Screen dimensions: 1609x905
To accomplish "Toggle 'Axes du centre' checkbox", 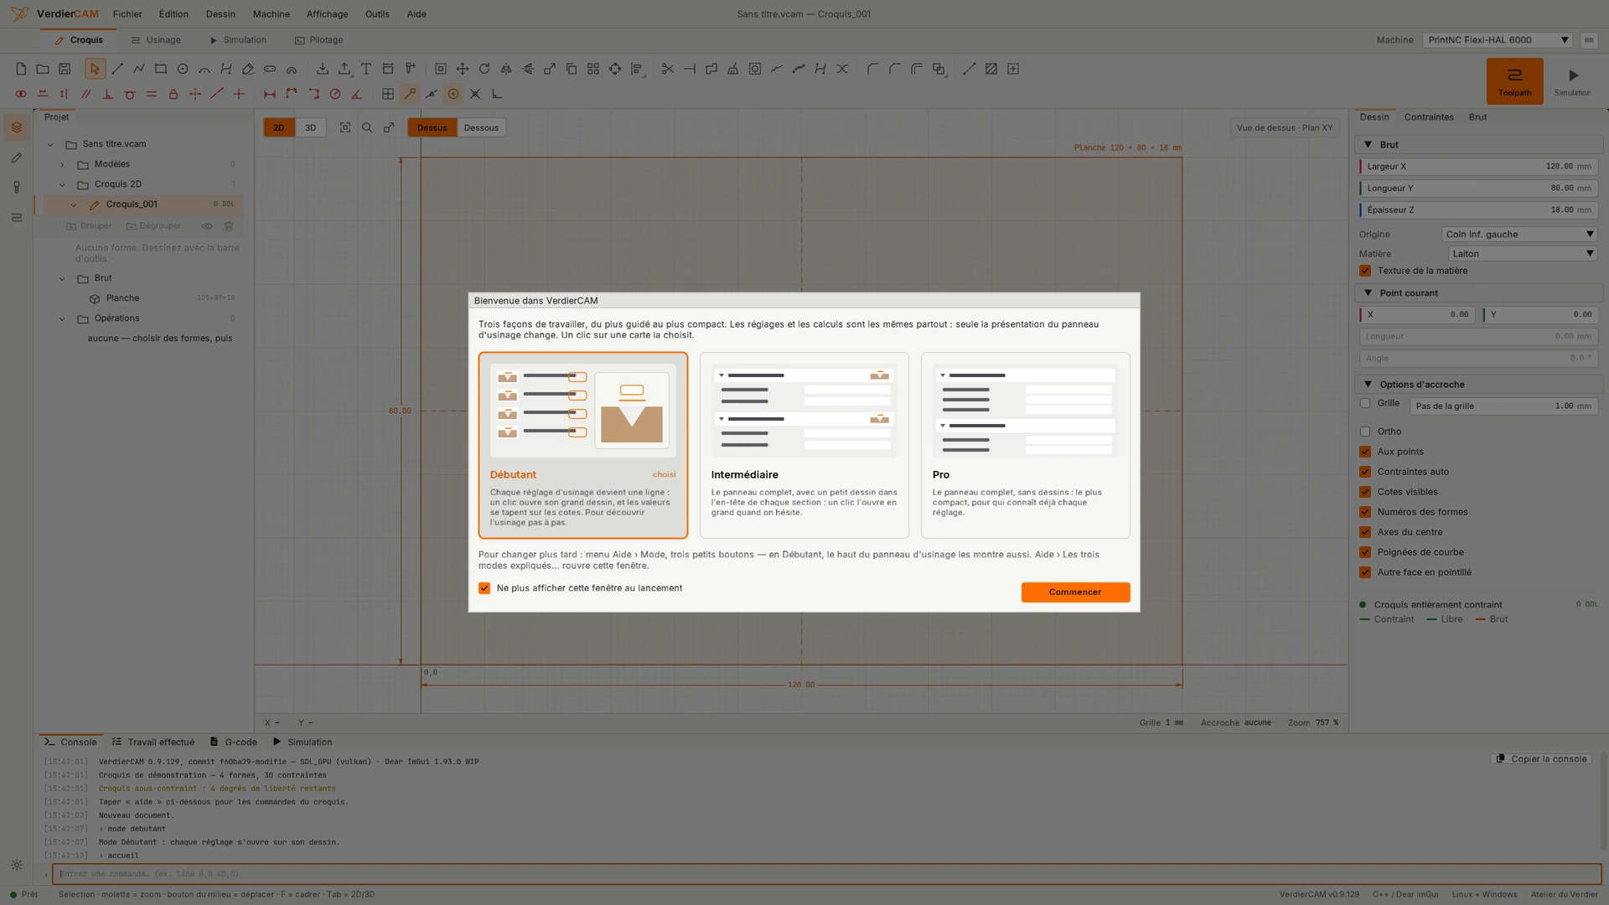I will [1365, 532].
